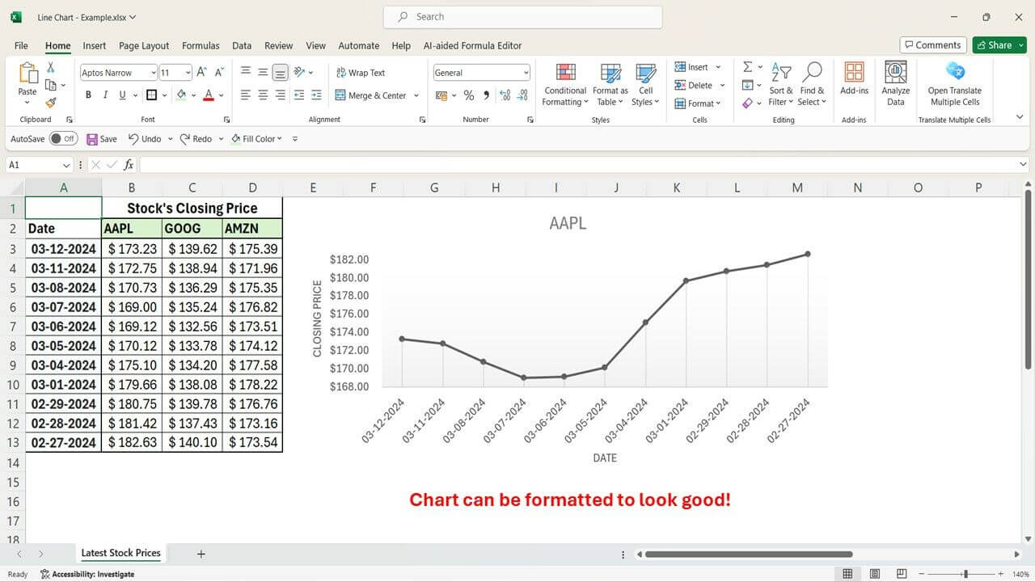Switch to the Page Break Preview icon
Viewport: 1035px width, 582px height.
click(x=902, y=574)
